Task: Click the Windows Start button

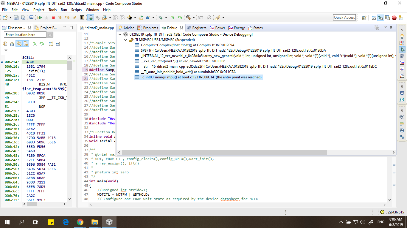Action: (7, 222)
